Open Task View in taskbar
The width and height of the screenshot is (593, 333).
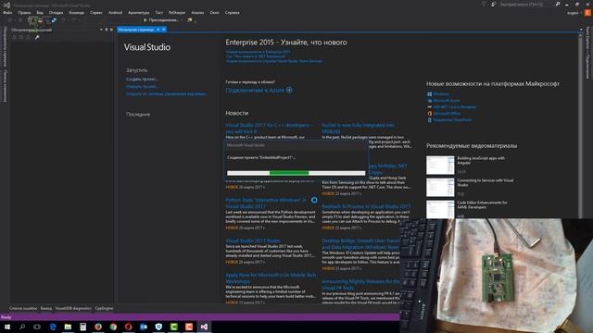[37, 327]
